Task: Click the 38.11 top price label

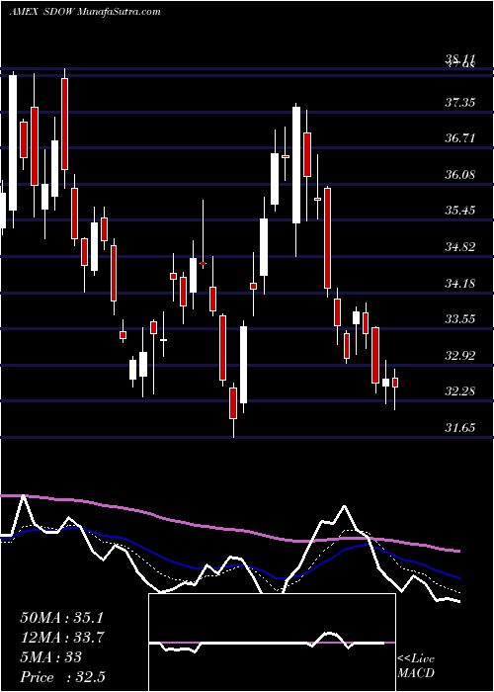Action: (460, 59)
